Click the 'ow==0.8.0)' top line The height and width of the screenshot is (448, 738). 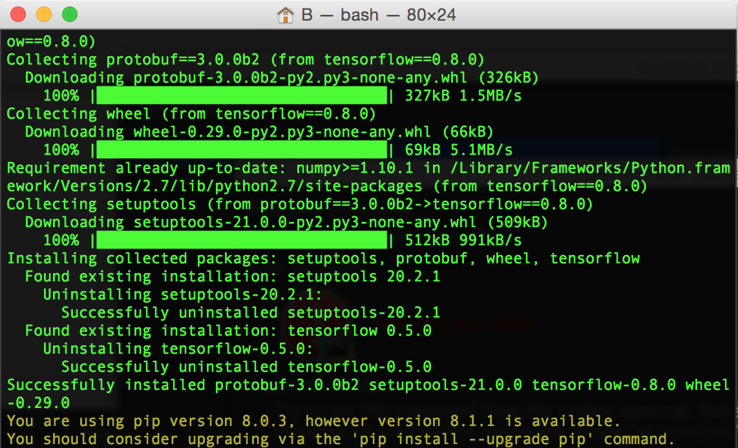tap(51, 41)
